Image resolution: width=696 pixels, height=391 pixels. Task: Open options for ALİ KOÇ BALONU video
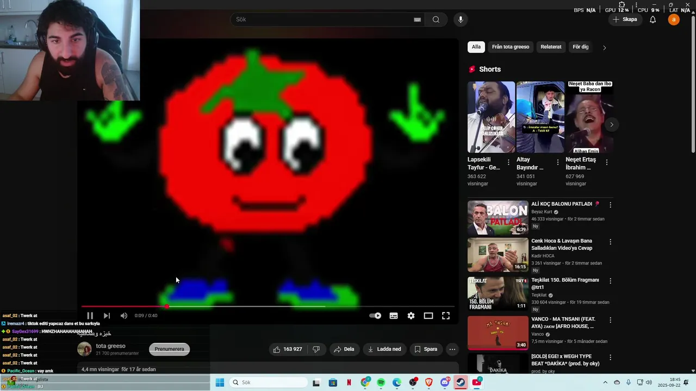610,205
